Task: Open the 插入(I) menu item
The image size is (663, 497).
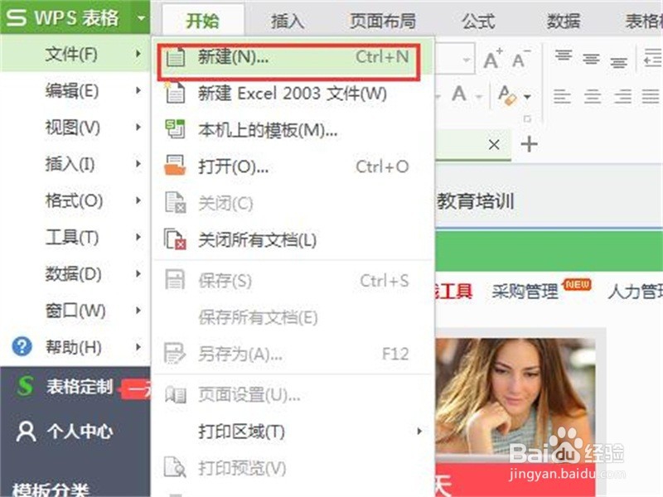Action: [x=75, y=163]
